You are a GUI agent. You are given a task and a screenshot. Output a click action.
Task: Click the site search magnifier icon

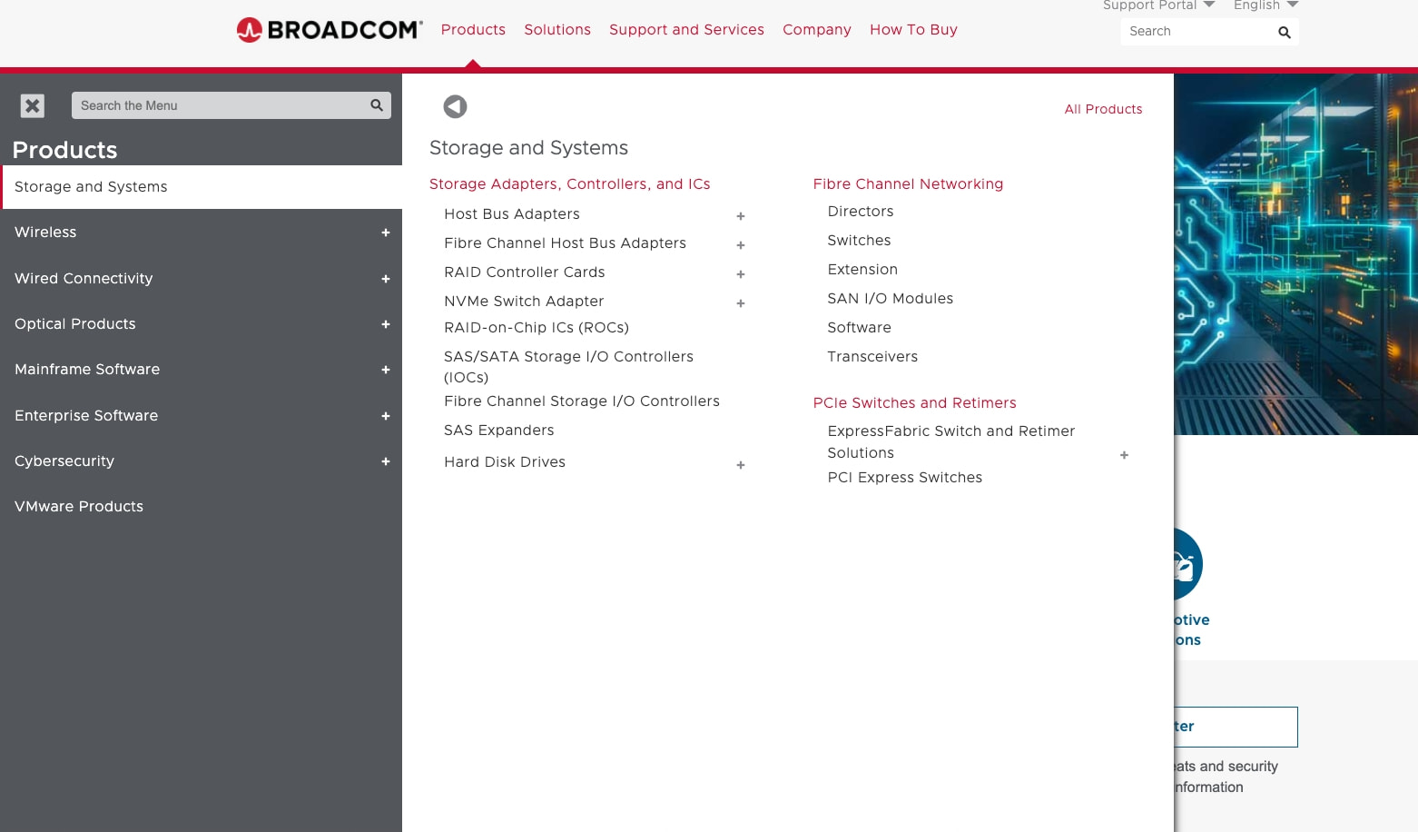[1284, 32]
